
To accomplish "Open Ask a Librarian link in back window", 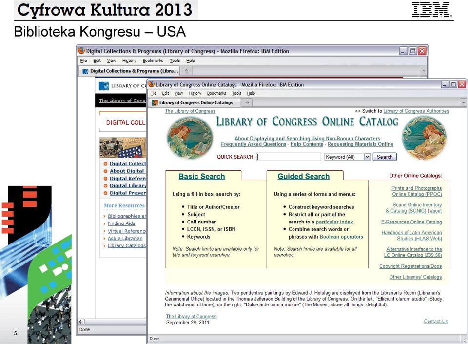I will tap(125, 238).
